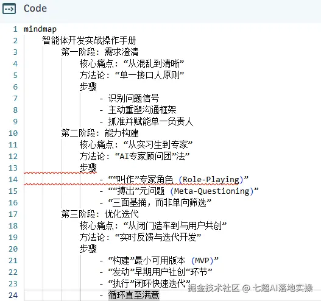Click the line with 从实习生到专家
The width and height of the screenshot is (321, 301).
(136, 145)
